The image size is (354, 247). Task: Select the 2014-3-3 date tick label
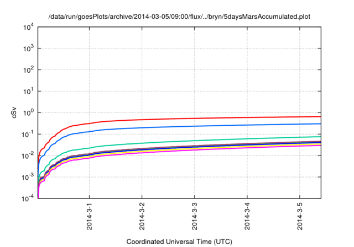click(x=194, y=216)
